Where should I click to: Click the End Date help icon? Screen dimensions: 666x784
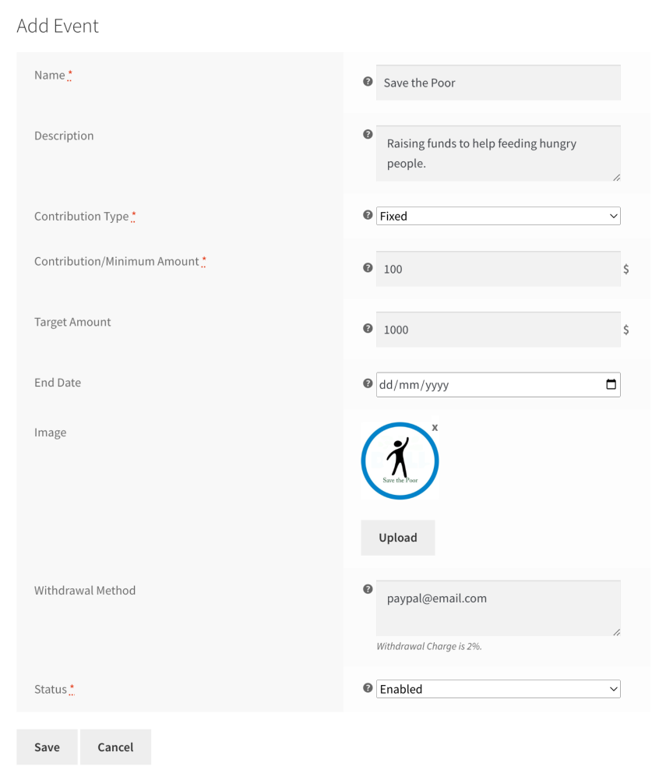click(x=368, y=383)
